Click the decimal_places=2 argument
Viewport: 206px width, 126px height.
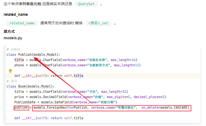pos(149,97)
